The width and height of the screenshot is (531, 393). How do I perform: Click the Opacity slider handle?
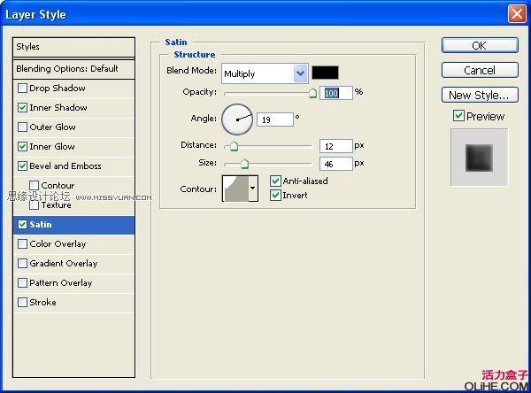(x=312, y=93)
